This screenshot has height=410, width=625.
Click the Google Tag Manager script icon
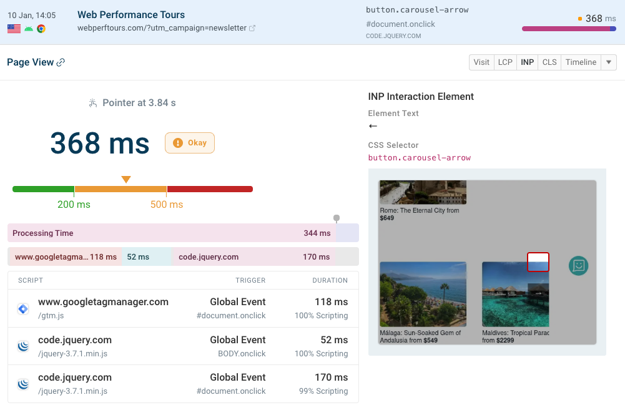23,309
